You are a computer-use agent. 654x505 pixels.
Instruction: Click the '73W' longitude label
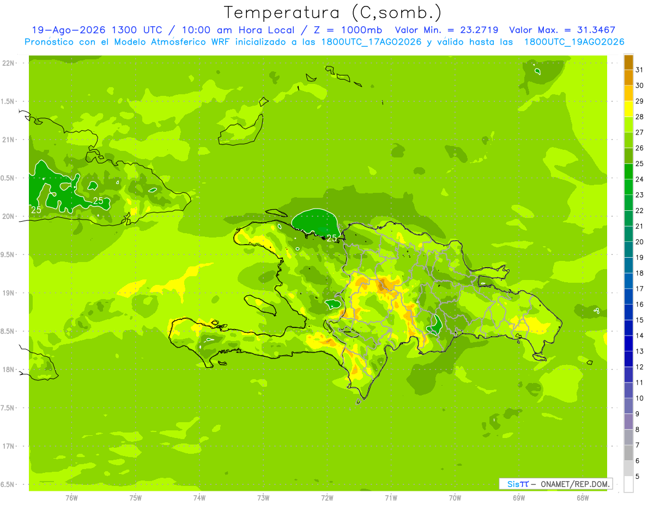263,497
